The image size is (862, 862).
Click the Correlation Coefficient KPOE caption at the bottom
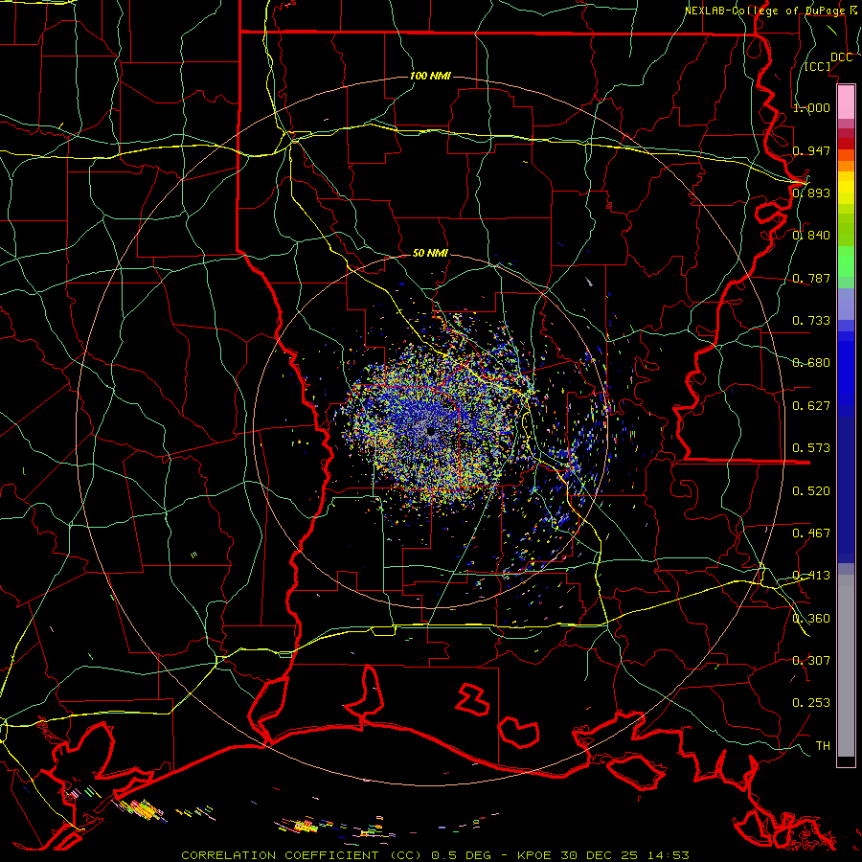tap(435, 855)
